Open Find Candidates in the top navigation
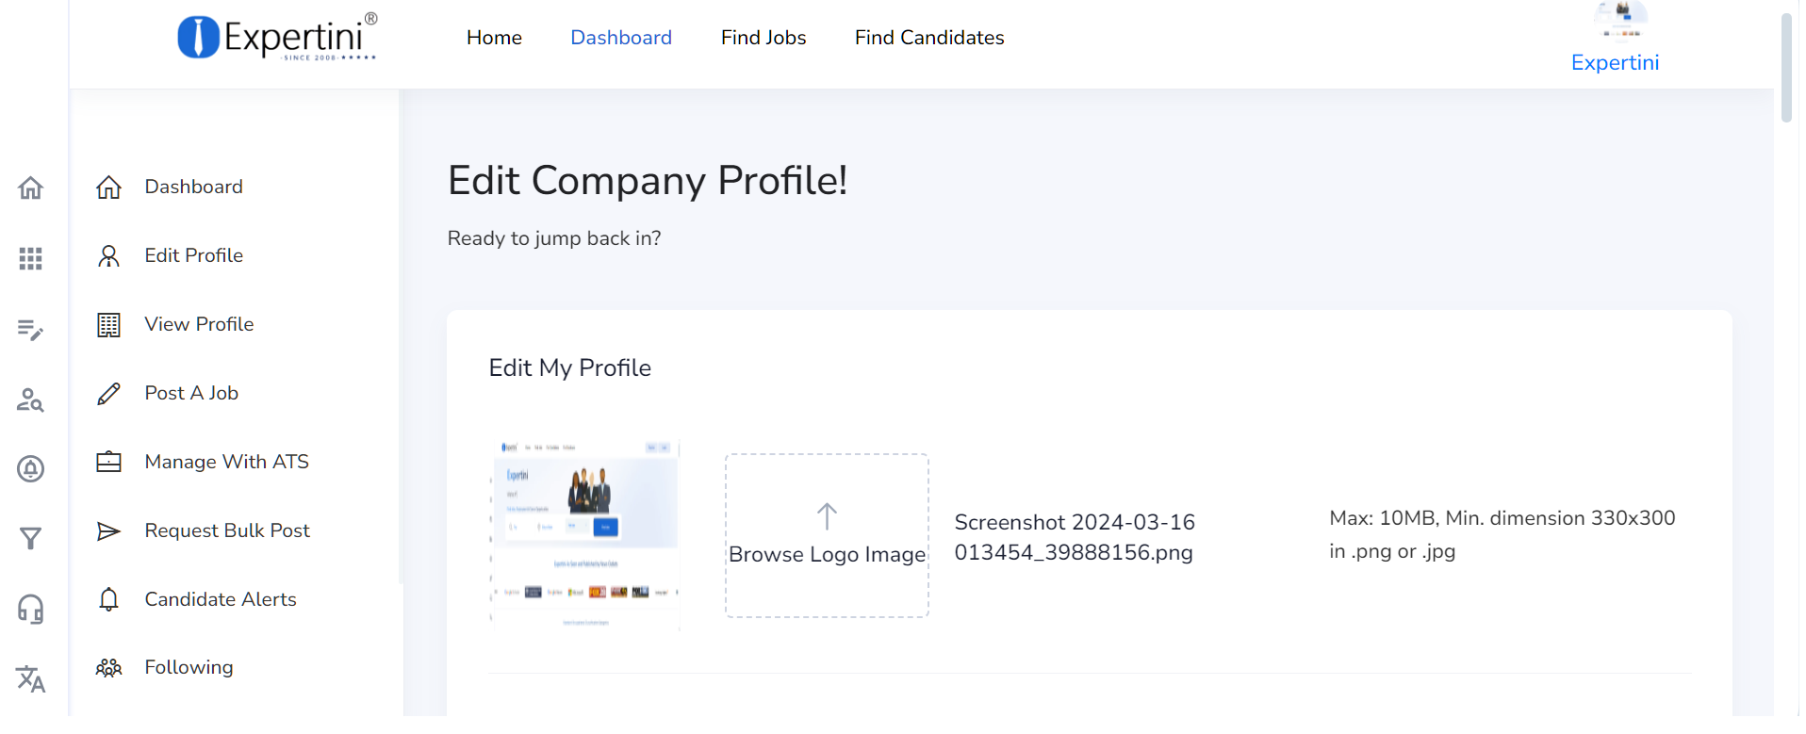This screenshot has height=734, width=1806. point(929,38)
